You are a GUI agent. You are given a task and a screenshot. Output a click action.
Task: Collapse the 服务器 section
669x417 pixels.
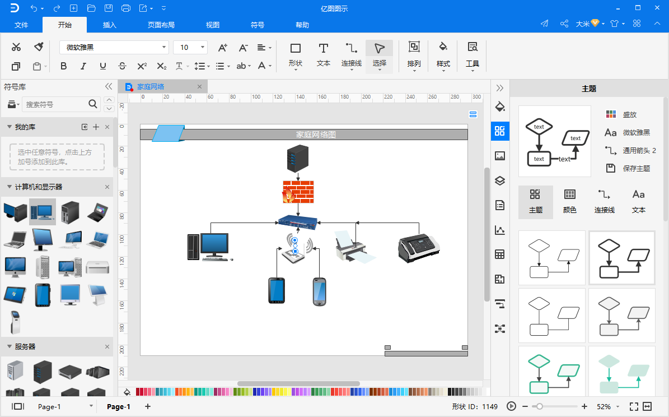9,346
